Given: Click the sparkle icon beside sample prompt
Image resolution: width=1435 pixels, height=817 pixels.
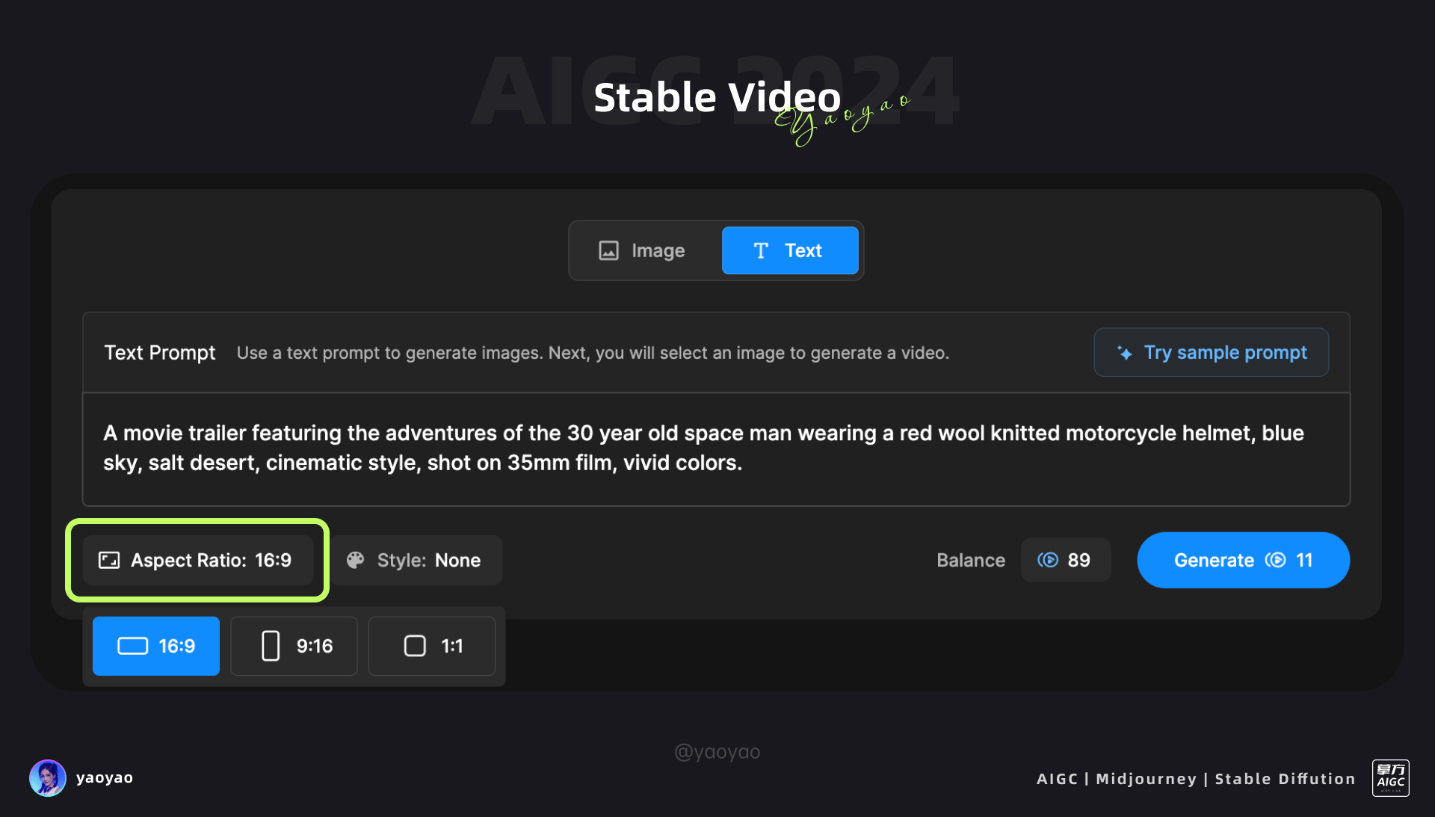Looking at the screenshot, I should (1124, 353).
